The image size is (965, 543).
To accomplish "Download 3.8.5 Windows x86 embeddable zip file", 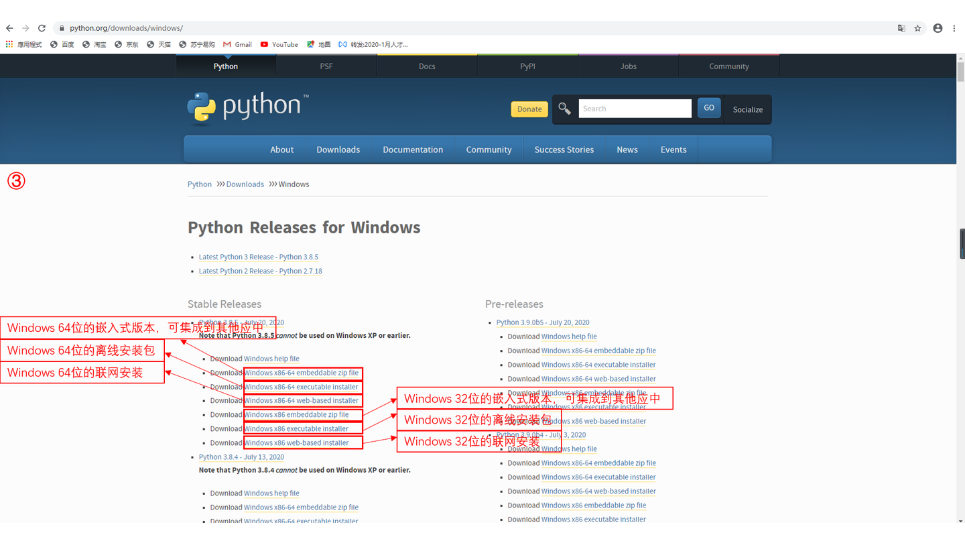I will (x=297, y=414).
